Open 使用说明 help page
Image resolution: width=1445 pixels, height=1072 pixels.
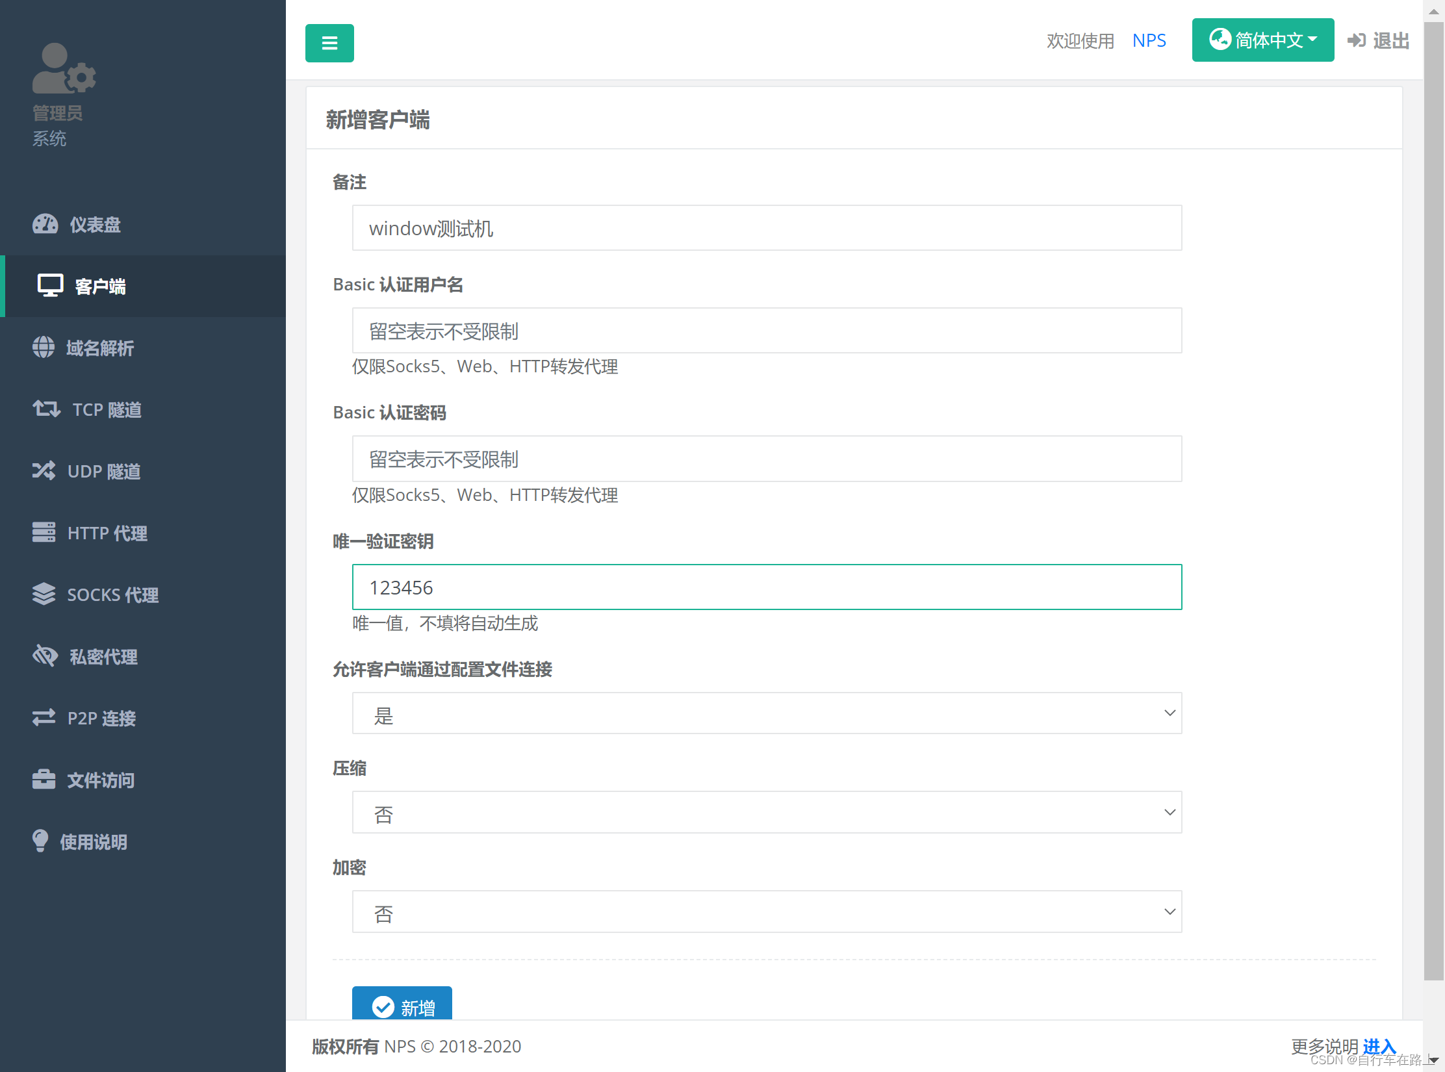coord(143,841)
